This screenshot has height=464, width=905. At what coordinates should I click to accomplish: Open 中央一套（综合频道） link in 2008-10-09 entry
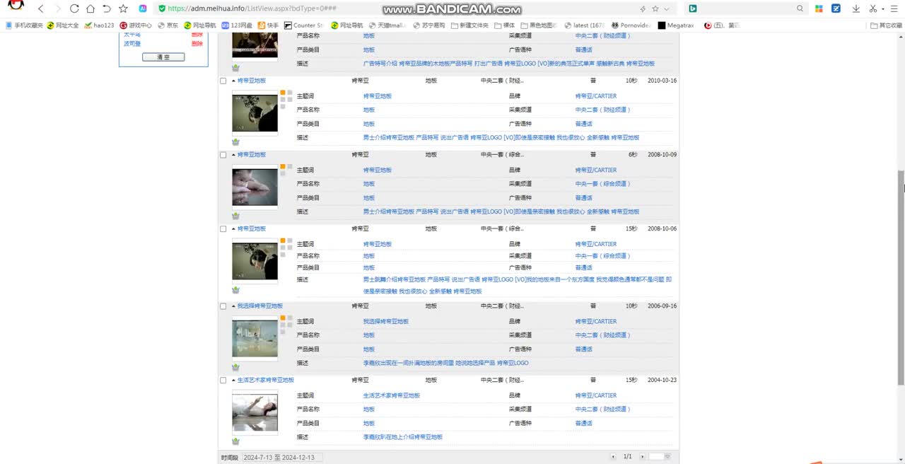coord(602,184)
